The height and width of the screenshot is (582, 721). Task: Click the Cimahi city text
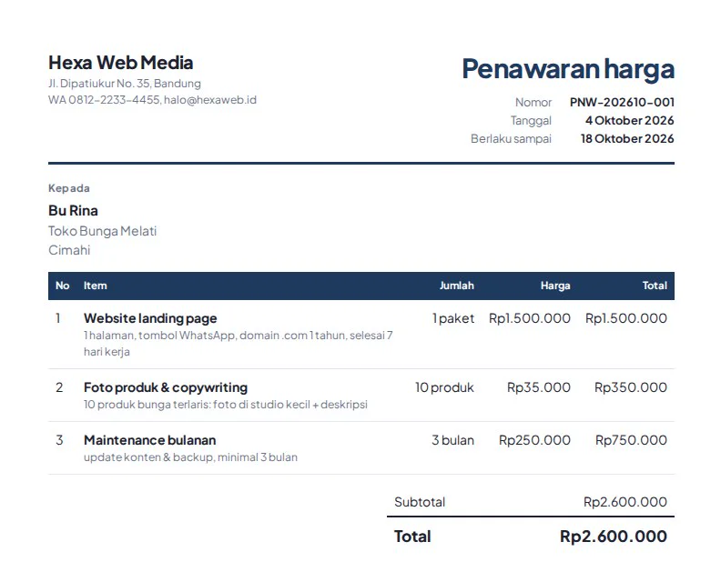click(69, 250)
